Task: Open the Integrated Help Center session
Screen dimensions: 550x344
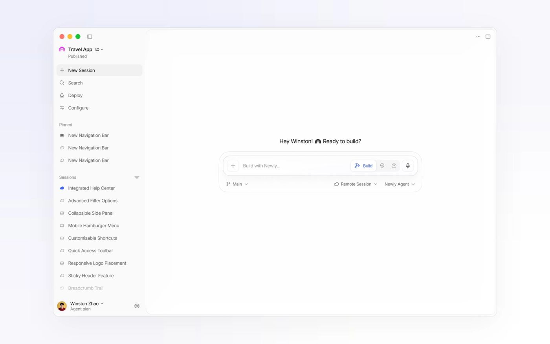Action: [x=99, y=188]
